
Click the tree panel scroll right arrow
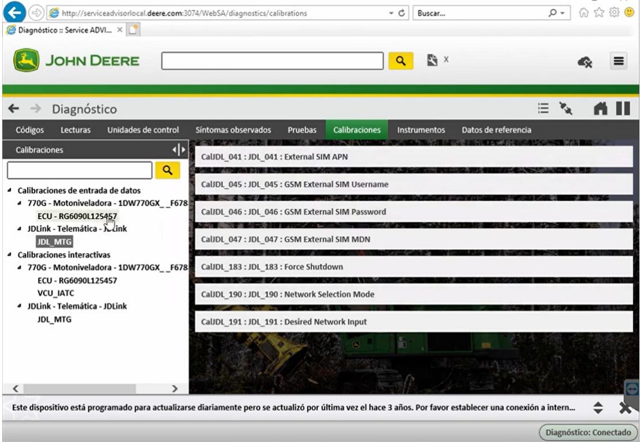point(175,388)
